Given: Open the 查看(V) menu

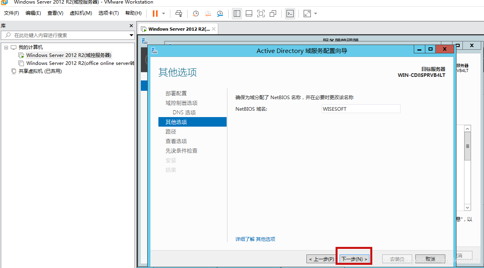Looking at the screenshot, I should click(55, 13).
